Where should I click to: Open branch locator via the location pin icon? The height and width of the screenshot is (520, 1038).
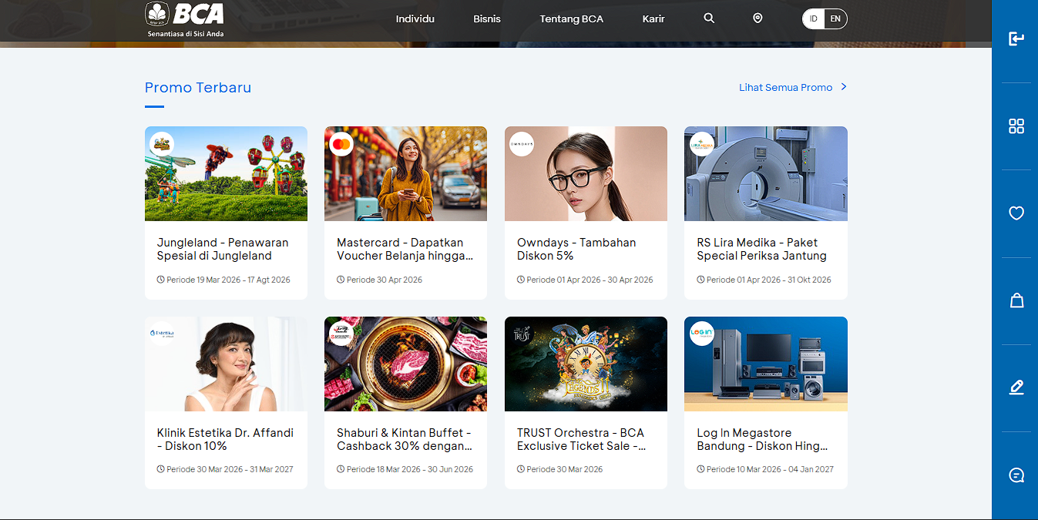(757, 18)
